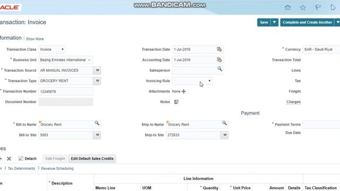Expand the Save button dropdown arrow
340x191 pixels.
(274, 22)
